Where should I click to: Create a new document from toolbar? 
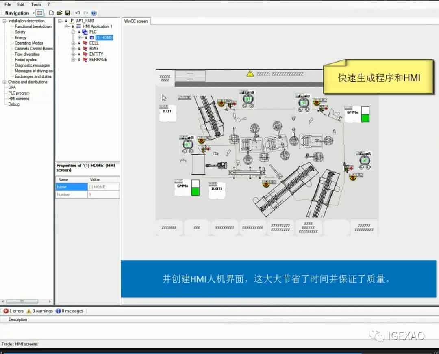(x=51, y=13)
